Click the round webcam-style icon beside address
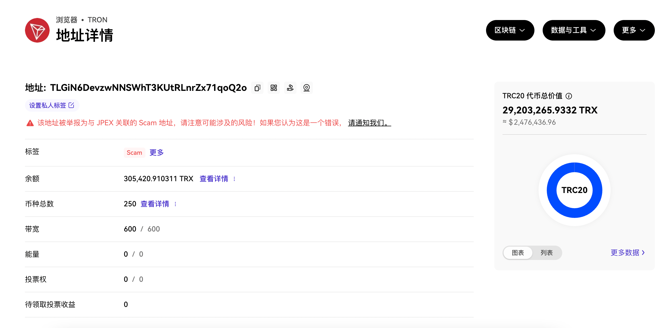Image resolution: width=669 pixels, height=328 pixels. 306,88
